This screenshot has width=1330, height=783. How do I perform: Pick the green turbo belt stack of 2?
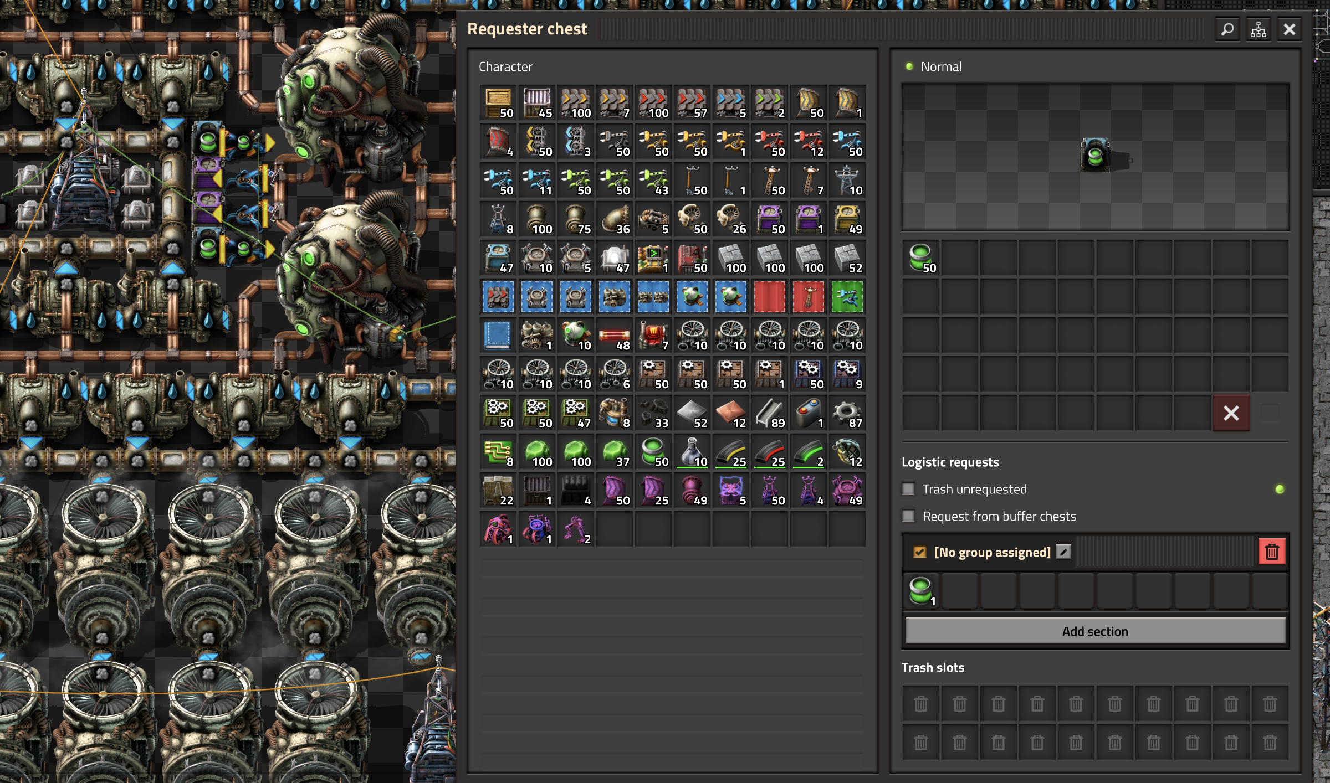coord(770,103)
